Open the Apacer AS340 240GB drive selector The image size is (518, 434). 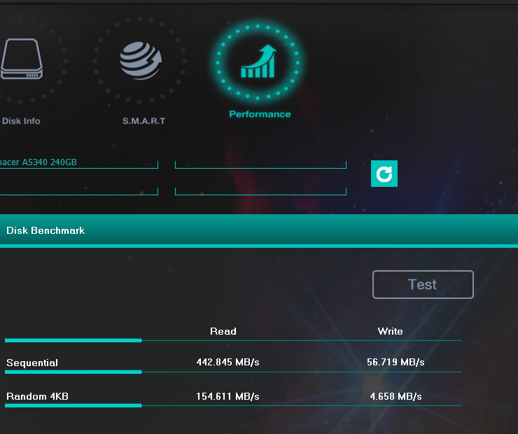tap(79, 162)
